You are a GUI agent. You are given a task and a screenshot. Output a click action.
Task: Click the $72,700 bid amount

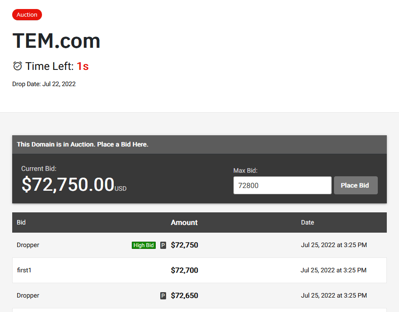point(185,271)
